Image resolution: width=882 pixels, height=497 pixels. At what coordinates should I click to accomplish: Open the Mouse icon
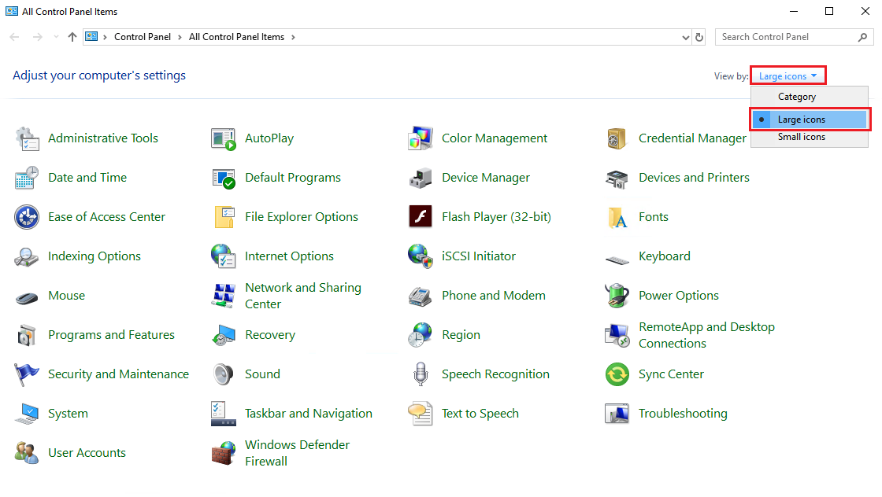coord(27,297)
